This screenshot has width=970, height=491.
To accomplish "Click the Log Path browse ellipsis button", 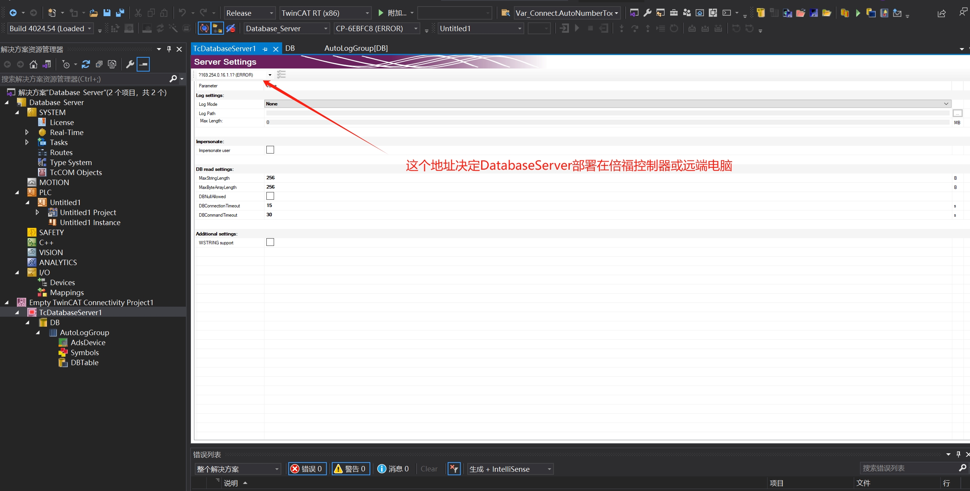I will tap(957, 113).
